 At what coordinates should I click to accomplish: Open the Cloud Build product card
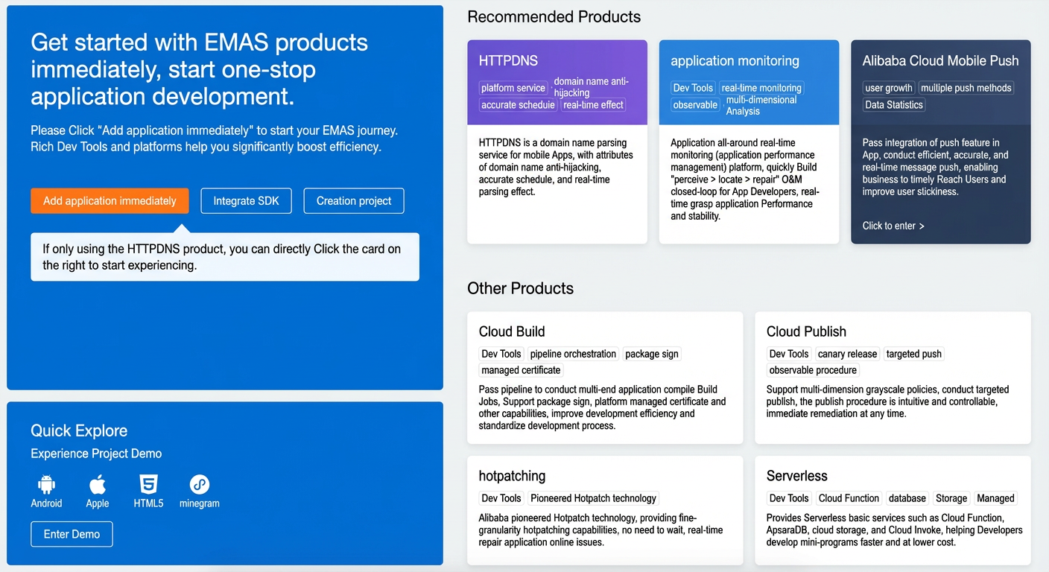pyautogui.click(x=605, y=378)
